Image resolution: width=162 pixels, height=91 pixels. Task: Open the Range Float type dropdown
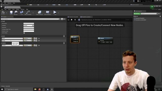[28, 41]
